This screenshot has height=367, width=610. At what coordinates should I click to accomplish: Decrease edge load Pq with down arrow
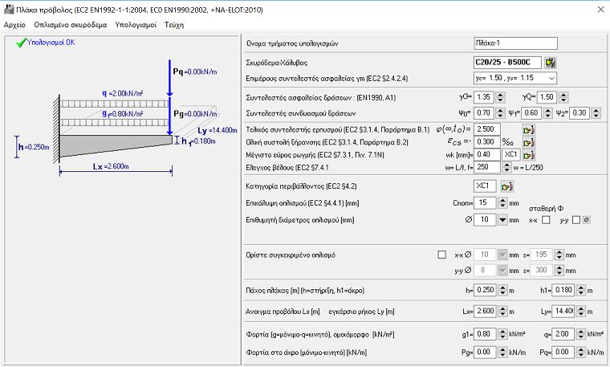(581, 355)
